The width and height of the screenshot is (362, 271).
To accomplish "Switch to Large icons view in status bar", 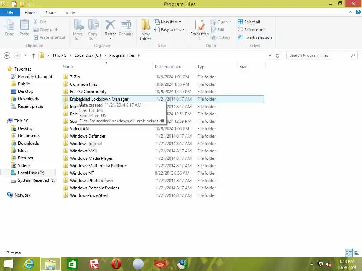I will 357,253.
